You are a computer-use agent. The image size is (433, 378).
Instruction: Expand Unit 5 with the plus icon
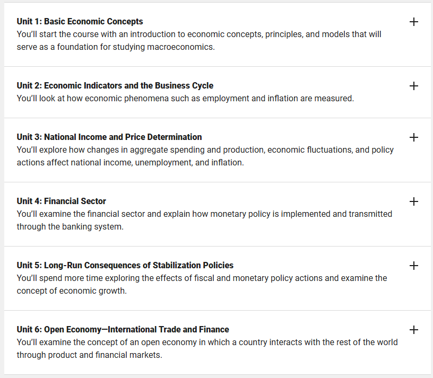(x=413, y=266)
